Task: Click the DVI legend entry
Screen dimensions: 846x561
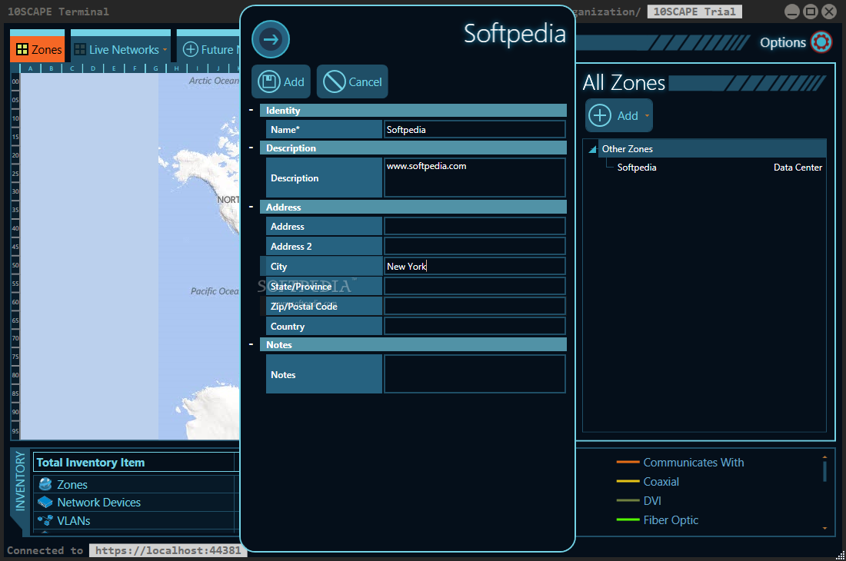Action: [x=651, y=500]
